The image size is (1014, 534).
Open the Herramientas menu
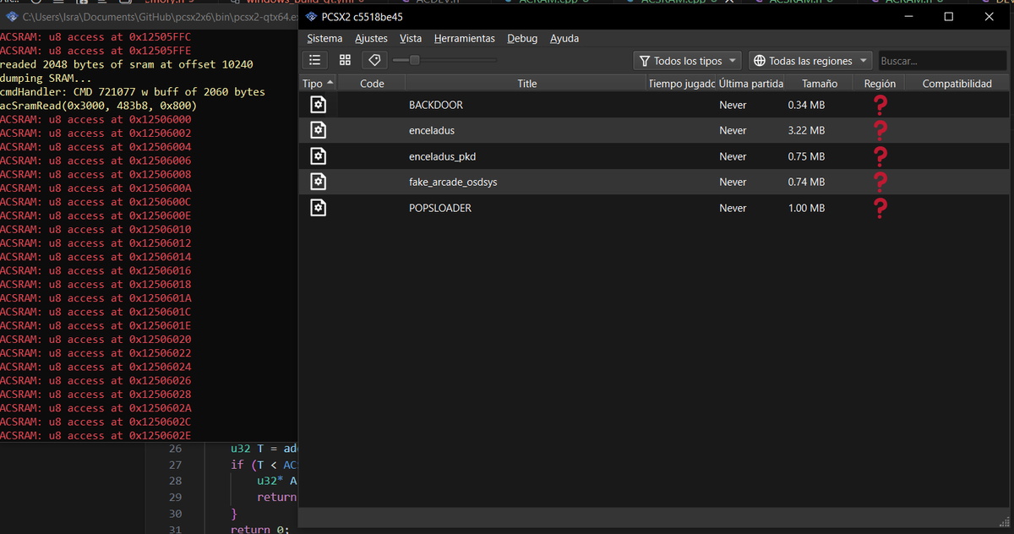tap(464, 39)
